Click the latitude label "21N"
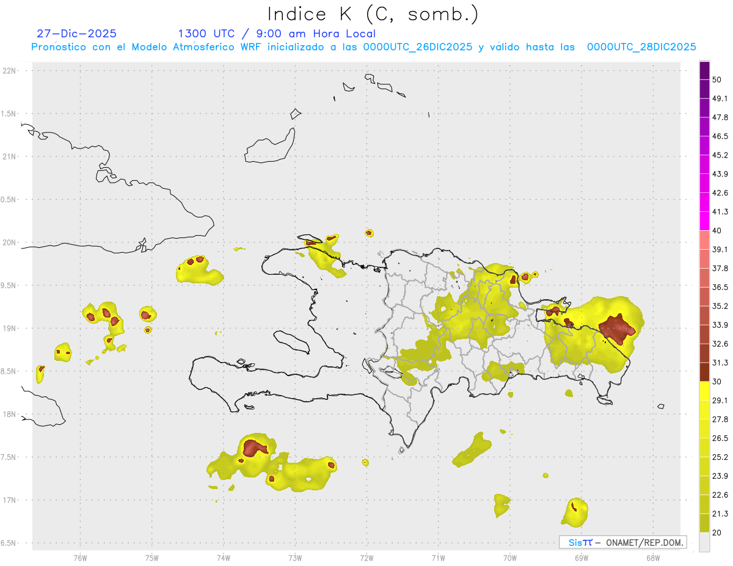 pos(9,156)
